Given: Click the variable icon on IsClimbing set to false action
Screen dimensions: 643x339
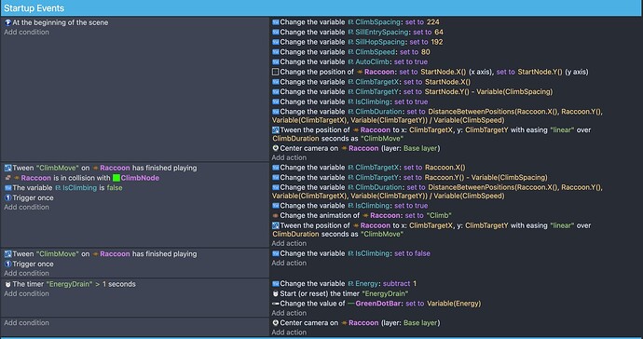Looking at the screenshot, I should pyautogui.click(x=276, y=253).
